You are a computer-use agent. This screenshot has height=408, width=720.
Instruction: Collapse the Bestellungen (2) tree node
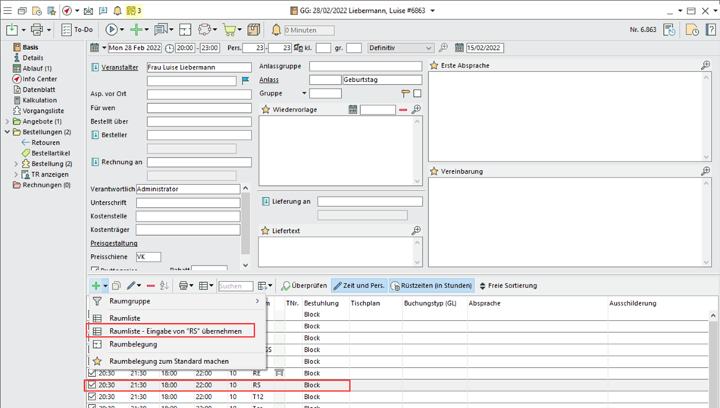[x=8, y=132]
